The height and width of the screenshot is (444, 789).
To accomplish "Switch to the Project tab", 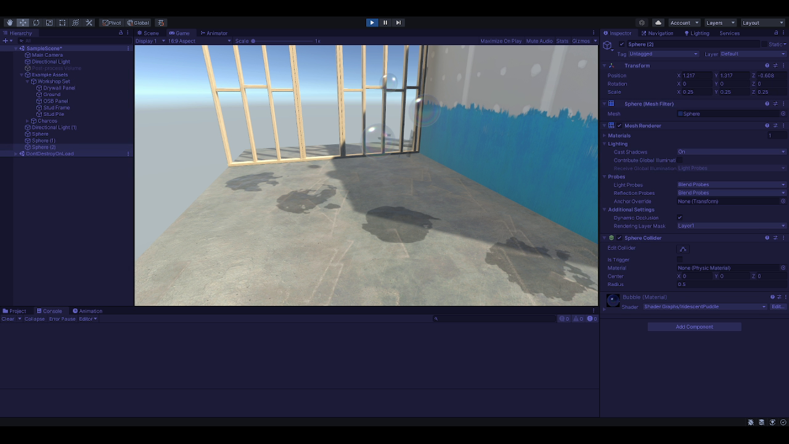I will click(x=14, y=311).
